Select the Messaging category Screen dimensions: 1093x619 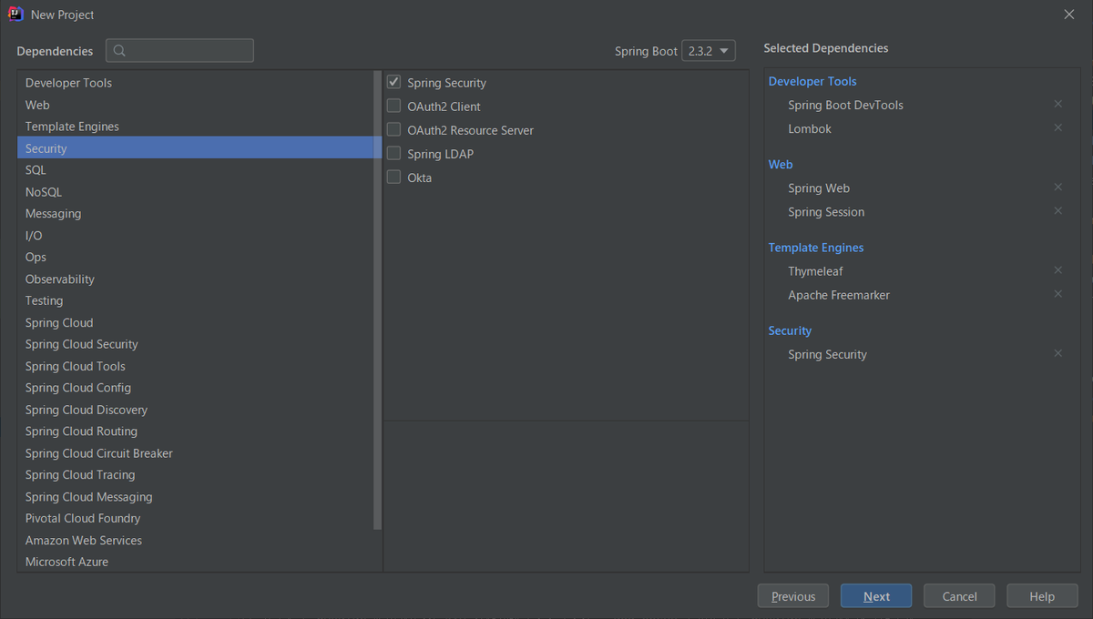[x=195, y=214]
